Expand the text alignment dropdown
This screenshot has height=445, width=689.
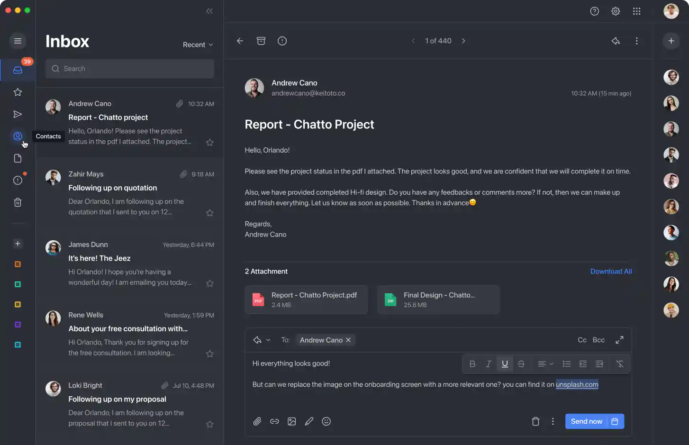pyautogui.click(x=545, y=364)
